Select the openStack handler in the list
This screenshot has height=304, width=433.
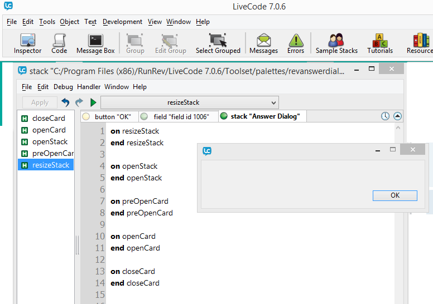click(x=50, y=141)
